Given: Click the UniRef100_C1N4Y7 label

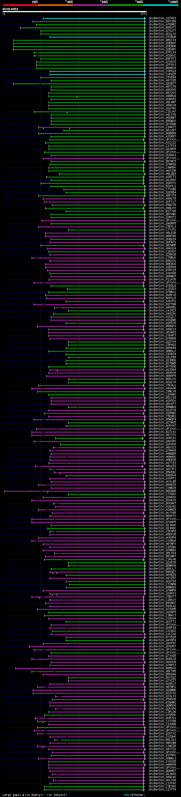Looking at the screenshot, I should click(162, 127).
